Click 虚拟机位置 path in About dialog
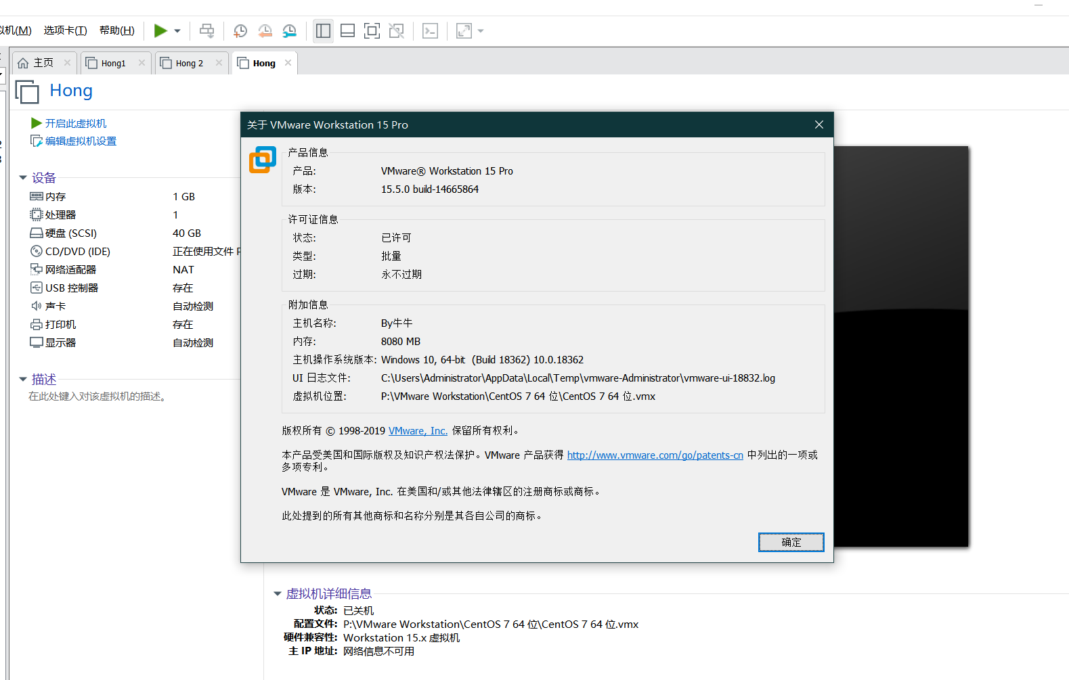 (519, 396)
